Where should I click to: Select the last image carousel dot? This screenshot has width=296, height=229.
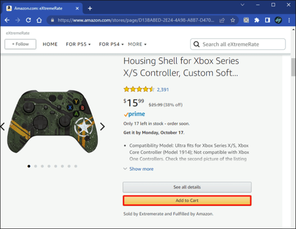(76, 166)
